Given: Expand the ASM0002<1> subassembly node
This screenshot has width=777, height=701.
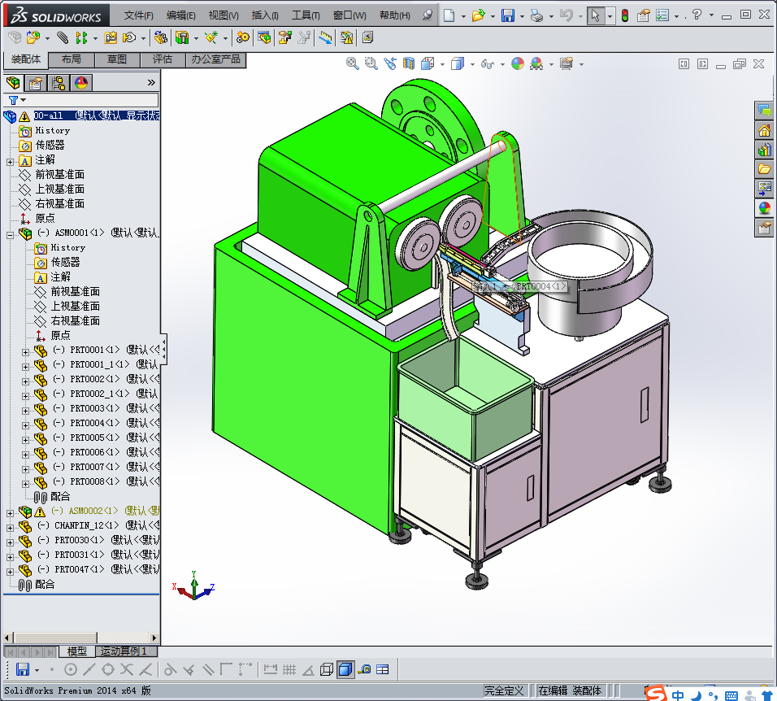Looking at the screenshot, I should pos(10,513).
